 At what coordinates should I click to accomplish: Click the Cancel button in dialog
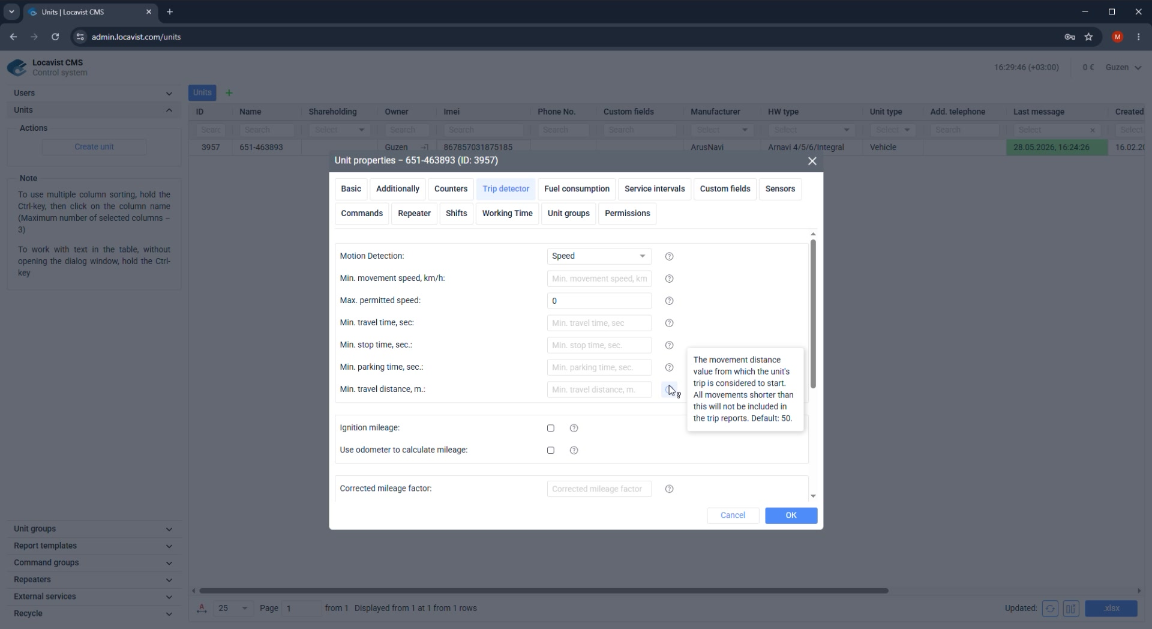pyautogui.click(x=733, y=516)
